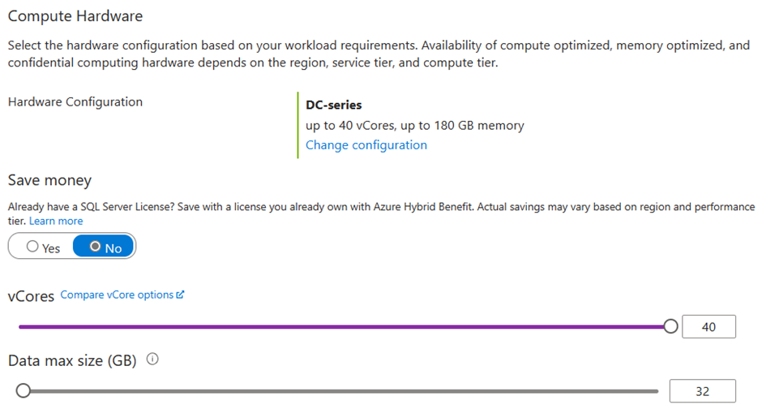Focus the Data max size box showing 32
Viewport: 762px width, 409px height.
[702, 391]
